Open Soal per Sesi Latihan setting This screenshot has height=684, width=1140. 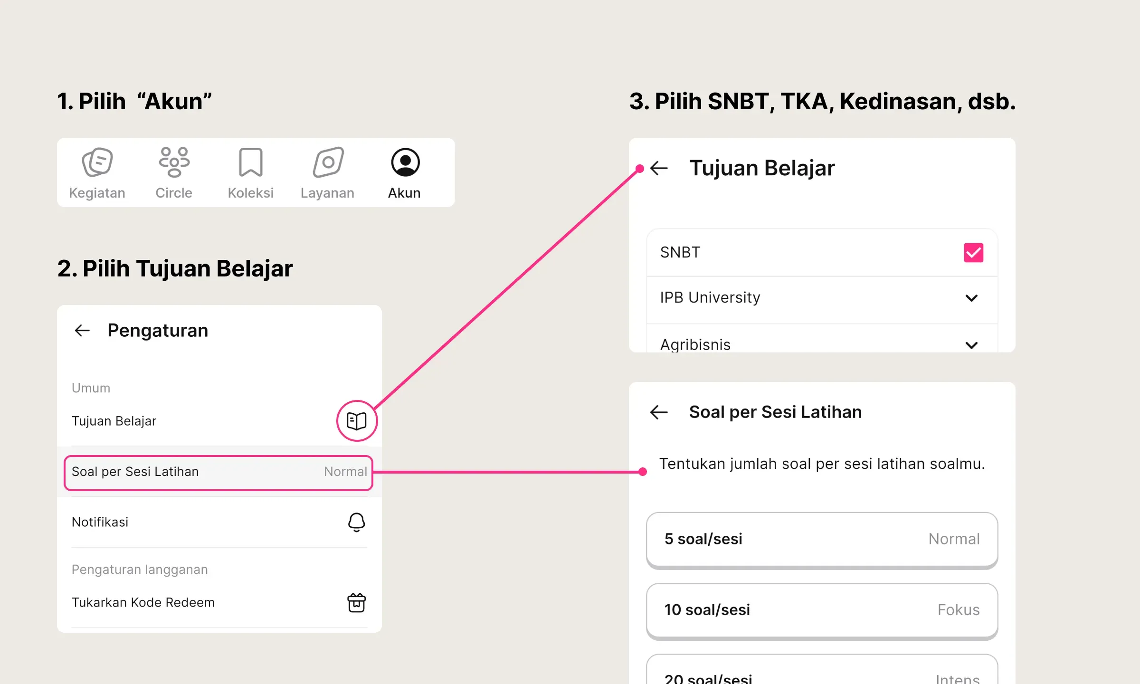218,473
